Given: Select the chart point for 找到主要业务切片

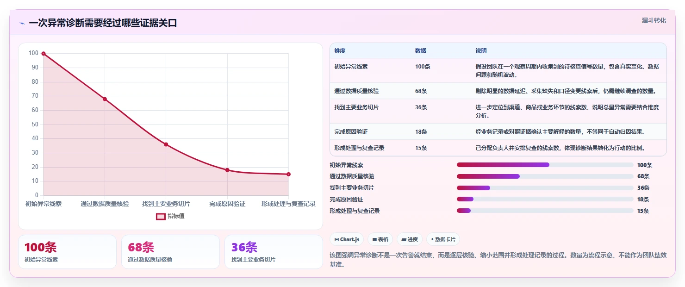Looking at the screenshot, I should [166, 144].
